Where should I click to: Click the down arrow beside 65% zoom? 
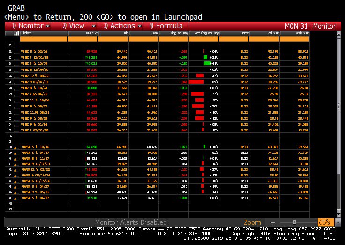point(338,222)
